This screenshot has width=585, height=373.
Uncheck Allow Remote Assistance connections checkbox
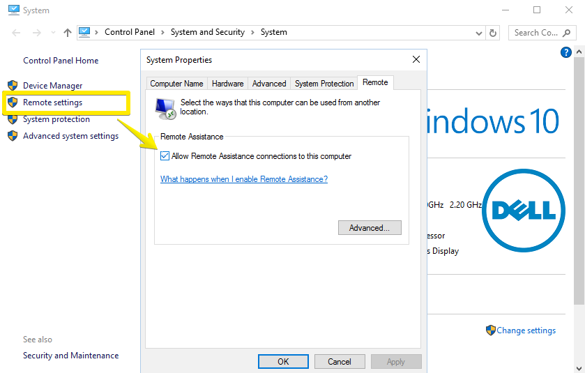[x=165, y=156]
